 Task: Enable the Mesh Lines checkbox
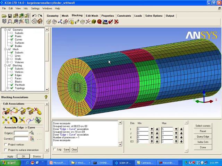(x=12, y=56)
